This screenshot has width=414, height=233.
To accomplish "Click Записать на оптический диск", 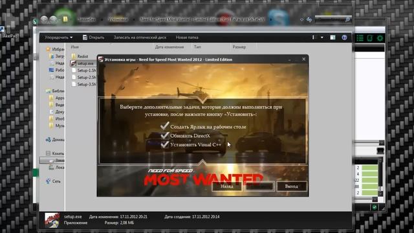I will point(140,38).
